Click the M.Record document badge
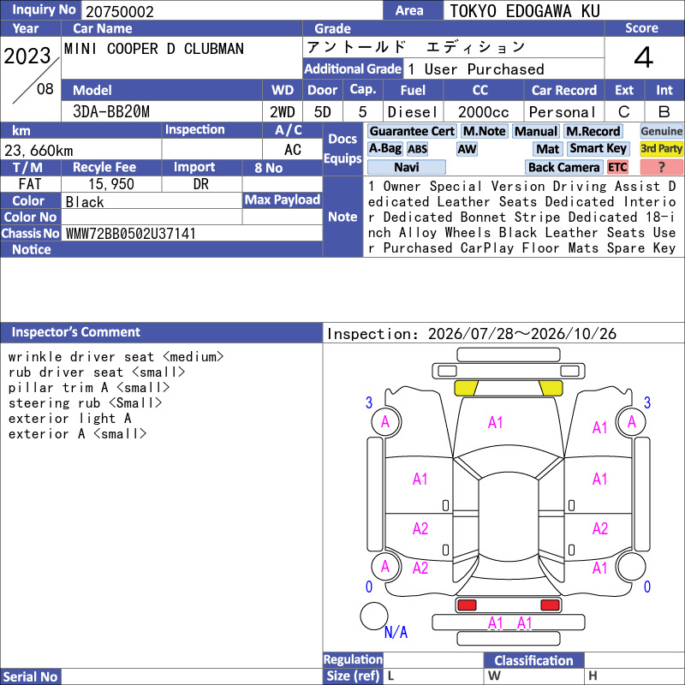The image size is (685, 685). click(593, 131)
